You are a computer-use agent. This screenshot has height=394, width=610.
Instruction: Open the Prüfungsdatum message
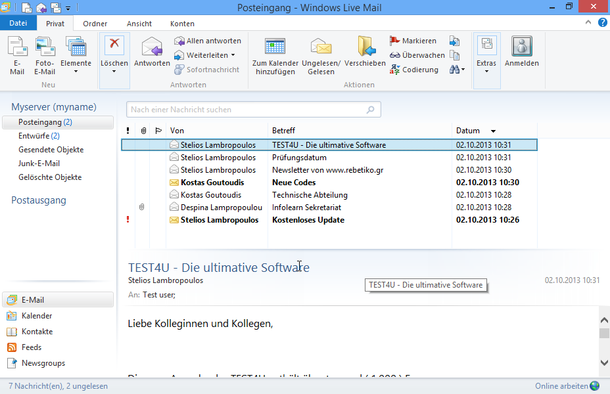[x=329, y=158]
